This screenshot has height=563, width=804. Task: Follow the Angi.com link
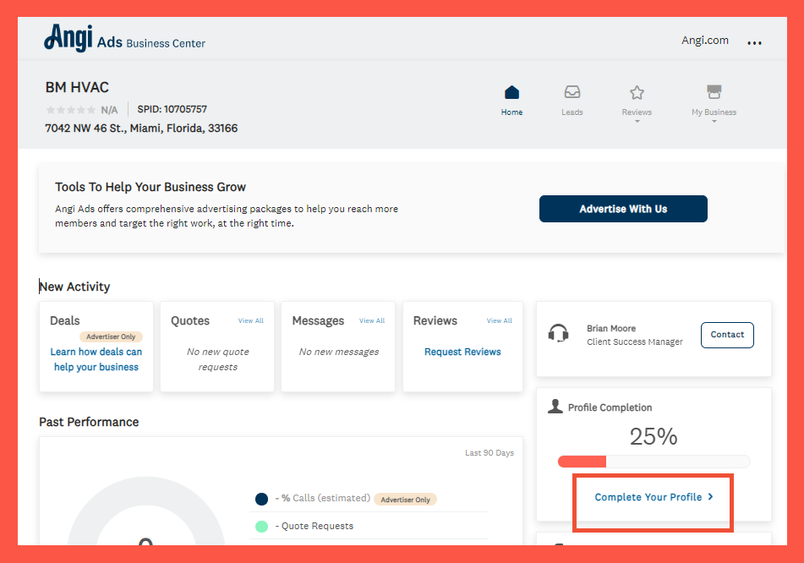coord(704,41)
